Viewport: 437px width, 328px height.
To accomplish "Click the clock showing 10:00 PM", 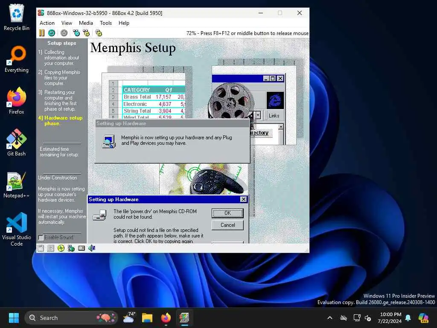I will point(390,318).
